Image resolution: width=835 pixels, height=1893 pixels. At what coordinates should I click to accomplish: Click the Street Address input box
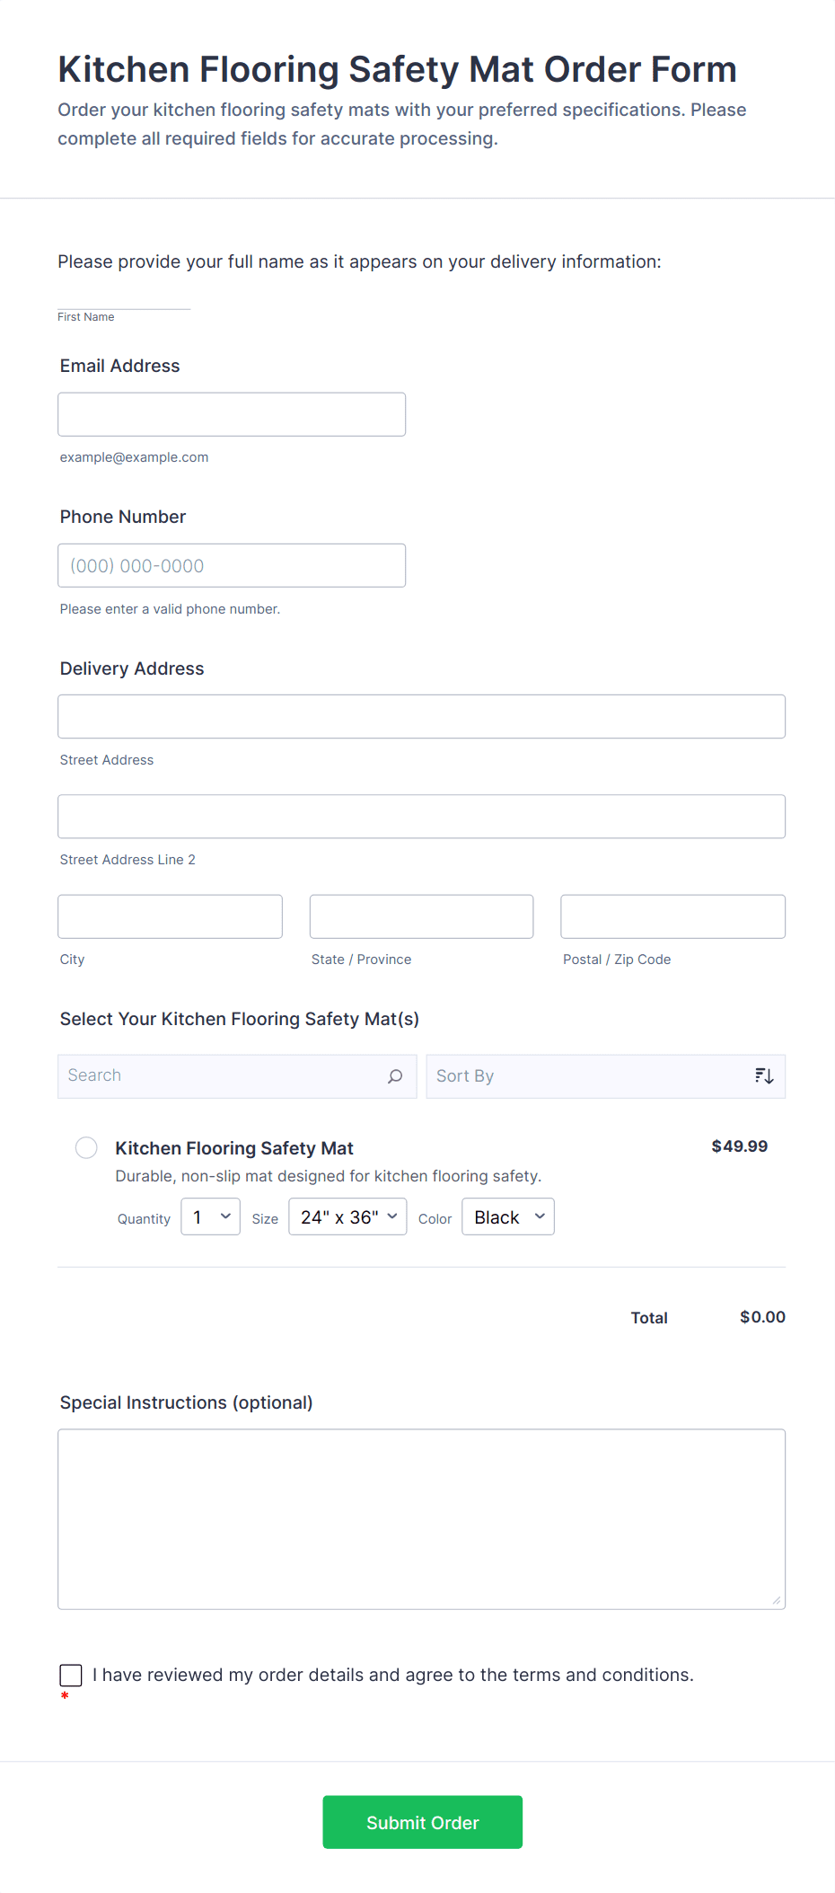point(421,716)
